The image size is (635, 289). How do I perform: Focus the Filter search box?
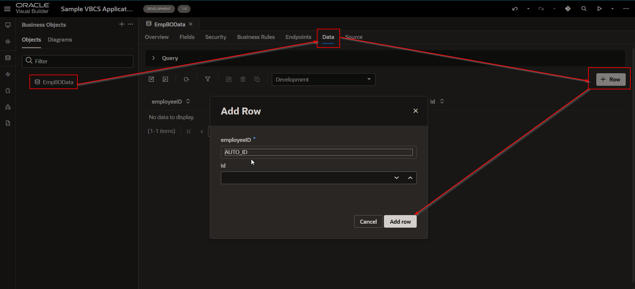78,61
